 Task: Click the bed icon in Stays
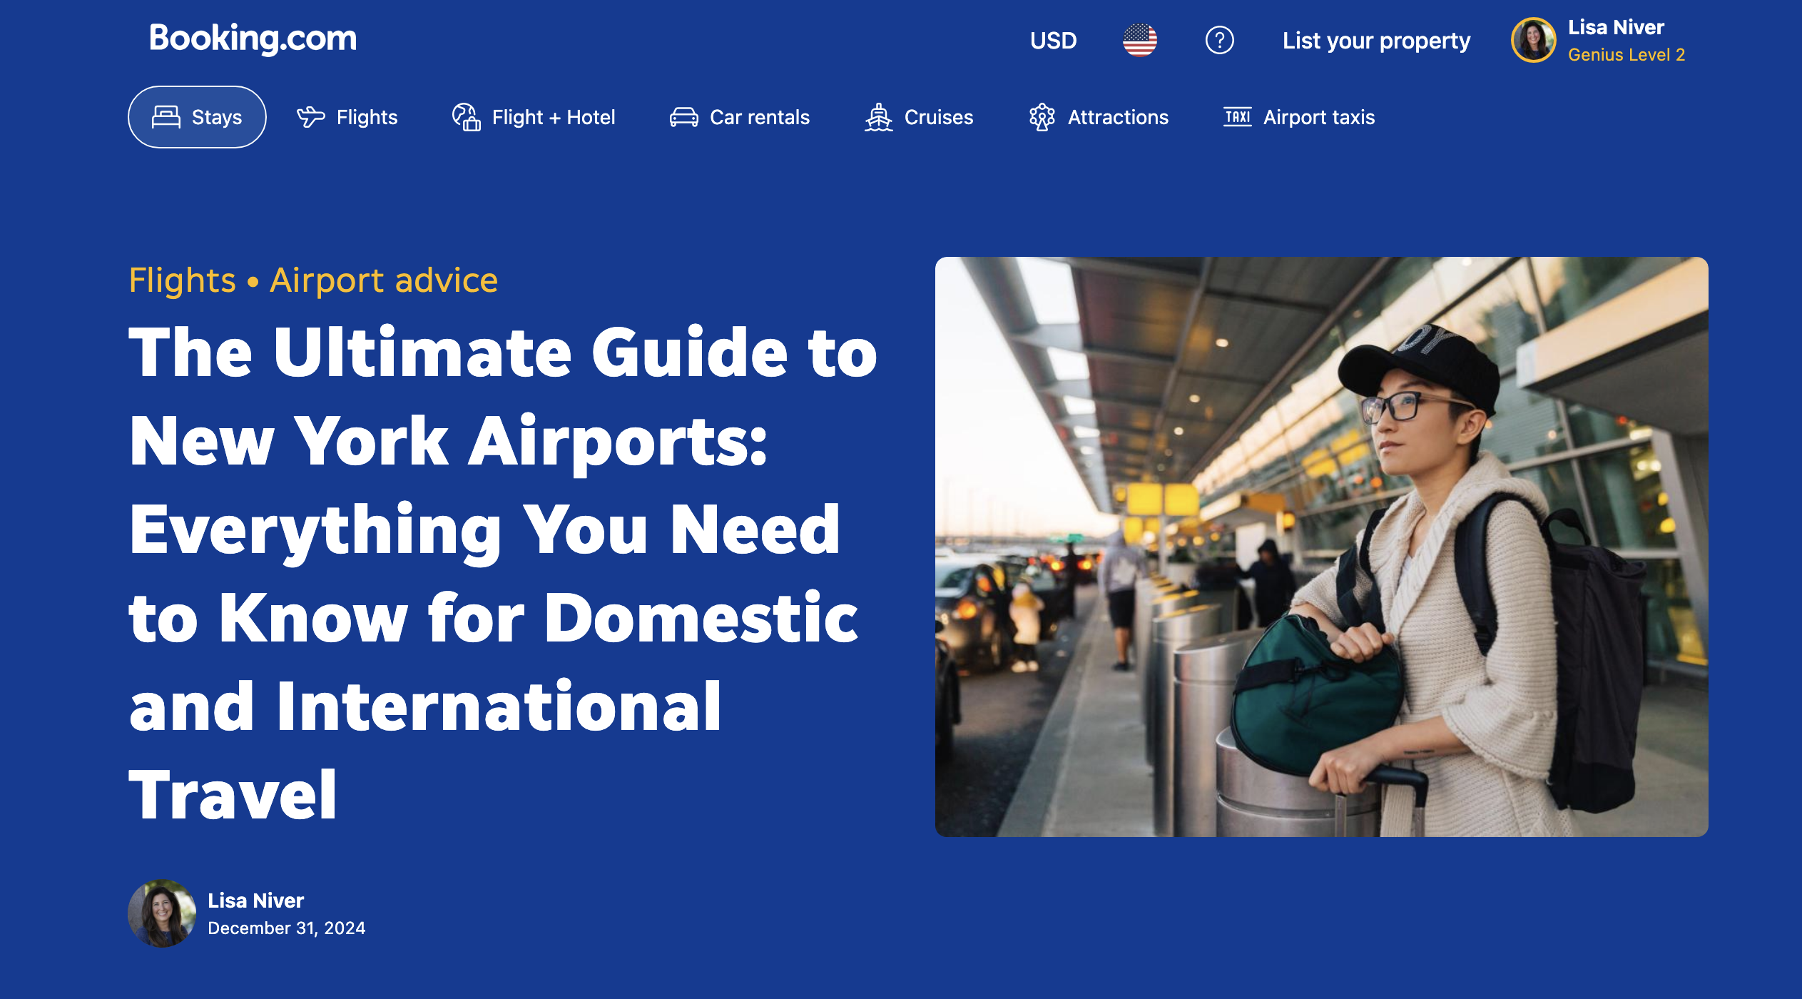166,117
